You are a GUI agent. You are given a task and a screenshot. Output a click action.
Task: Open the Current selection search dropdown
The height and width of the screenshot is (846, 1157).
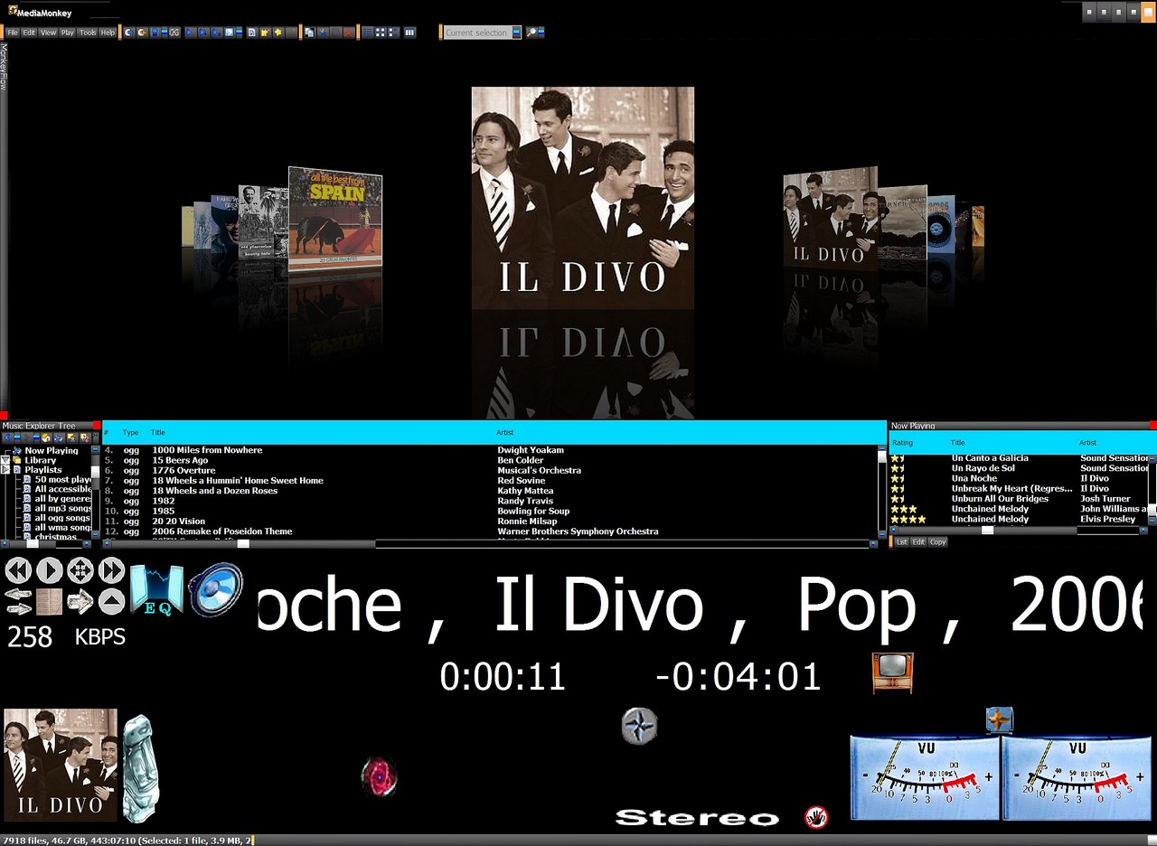pyautogui.click(x=517, y=33)
